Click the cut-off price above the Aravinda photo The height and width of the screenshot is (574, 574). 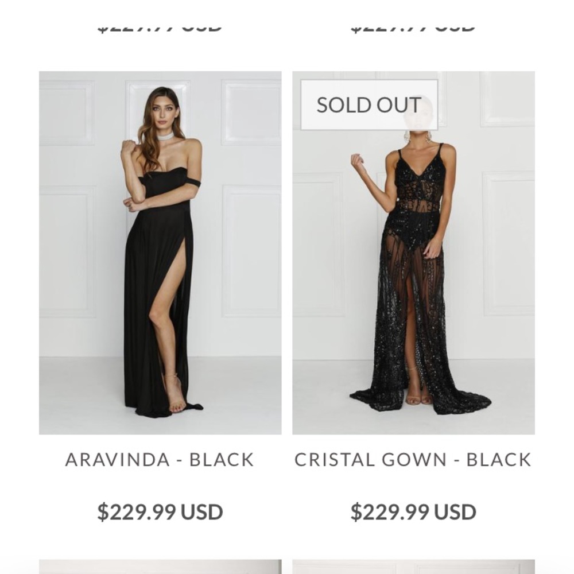tap(160, 26)
